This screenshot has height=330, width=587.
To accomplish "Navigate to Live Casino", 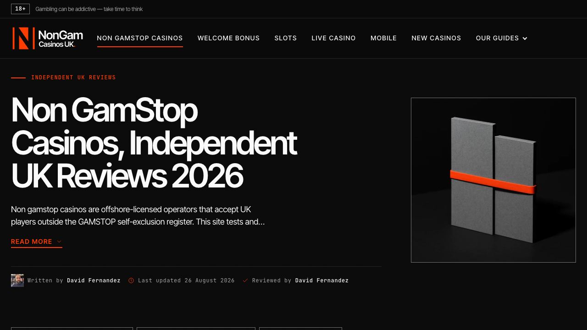I will (333, 38).
